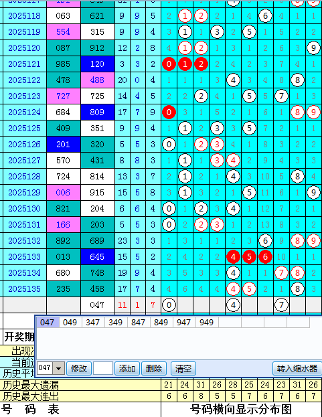Choose candidate number 949 in the list
This screenshot has height=417, width=322.
[207, 323]
